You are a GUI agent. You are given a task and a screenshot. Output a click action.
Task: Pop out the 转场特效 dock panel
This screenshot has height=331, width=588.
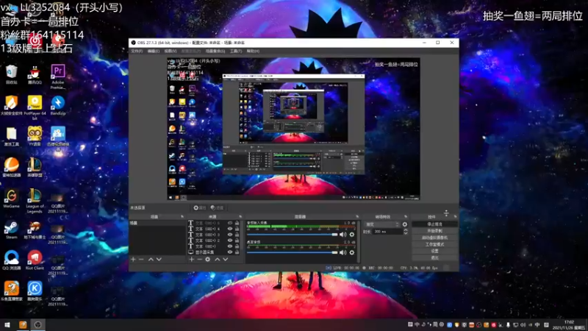(x=406, y=216)
